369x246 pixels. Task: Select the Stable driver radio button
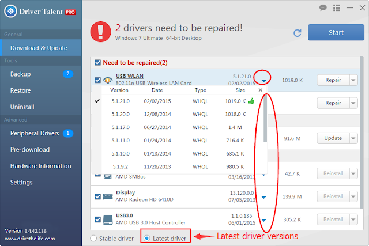pyautogui.click(x=93, y=239)
